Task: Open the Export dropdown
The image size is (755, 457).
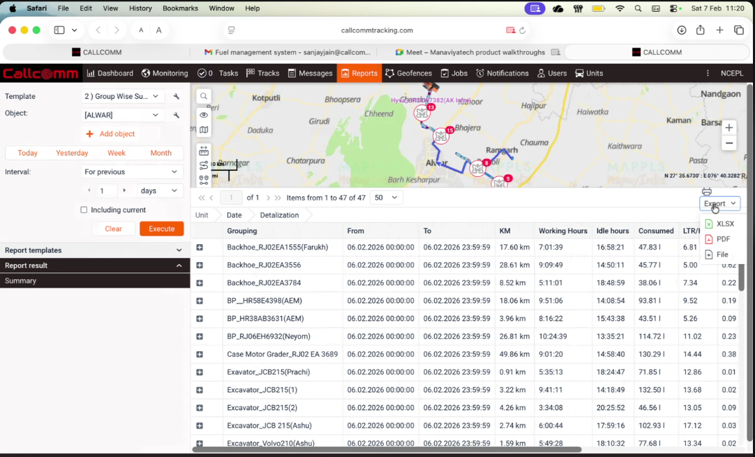Action: tap(720, 203)
